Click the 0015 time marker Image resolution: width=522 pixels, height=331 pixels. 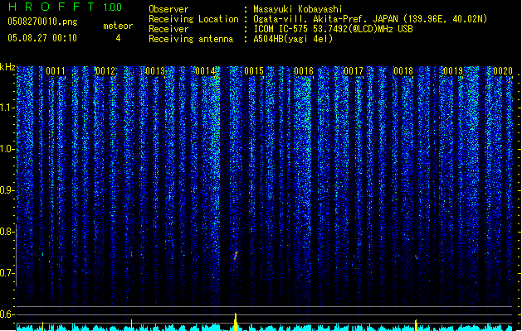(254, 71)
